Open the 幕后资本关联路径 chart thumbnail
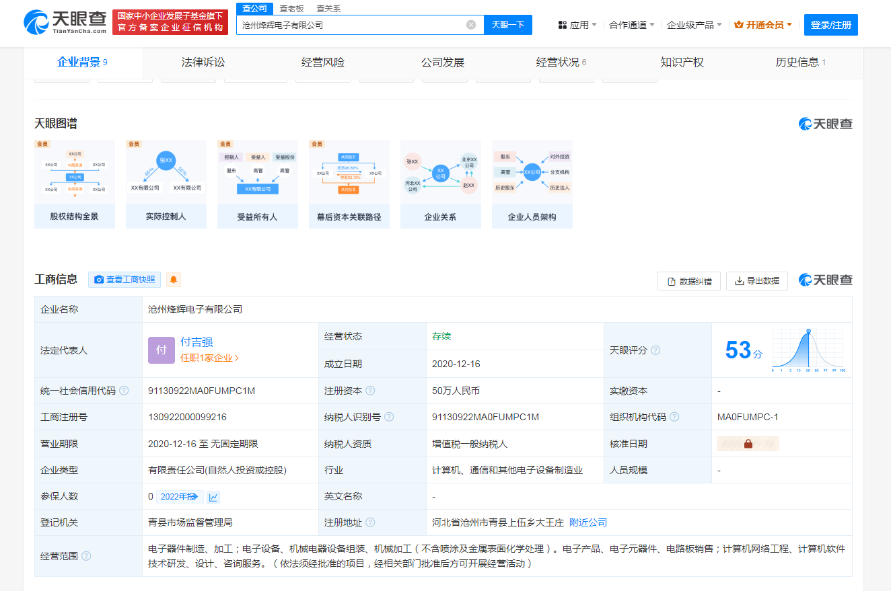 pos(349,184)
